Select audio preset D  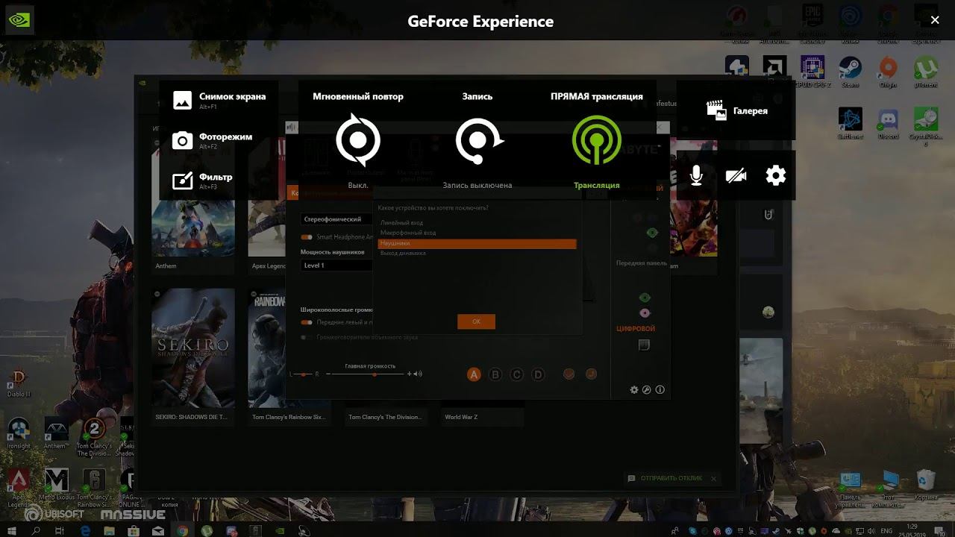pos(538,374)
